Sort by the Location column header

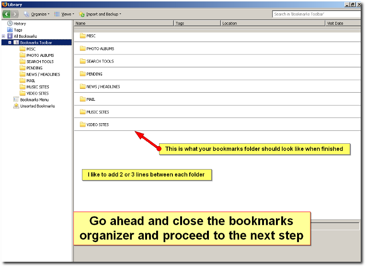coord(273,23)
